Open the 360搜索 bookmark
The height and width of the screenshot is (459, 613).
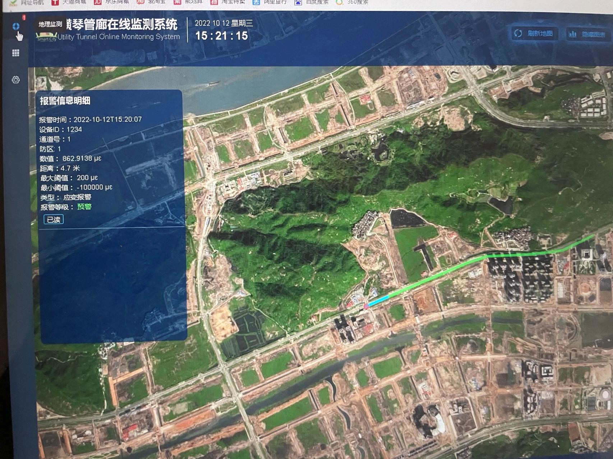click(x=353, y=2)
